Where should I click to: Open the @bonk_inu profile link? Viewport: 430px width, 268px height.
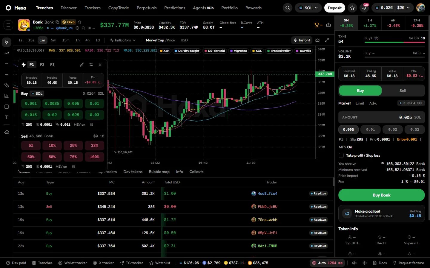[65, 28]
